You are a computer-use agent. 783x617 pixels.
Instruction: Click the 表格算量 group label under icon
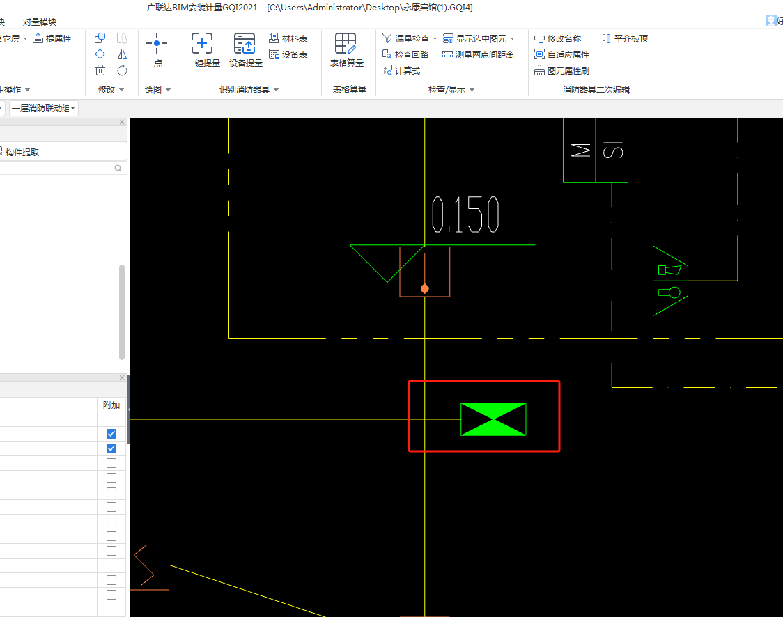coord(349,90)
